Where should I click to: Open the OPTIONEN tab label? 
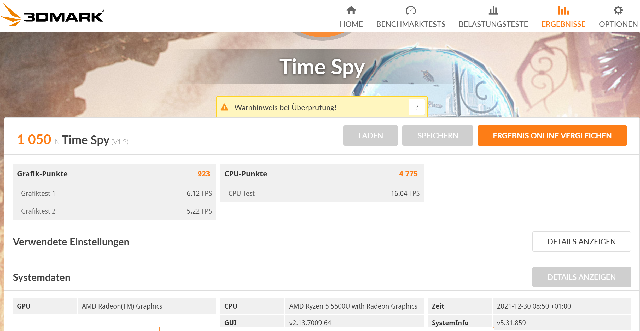tap(618, 24)
